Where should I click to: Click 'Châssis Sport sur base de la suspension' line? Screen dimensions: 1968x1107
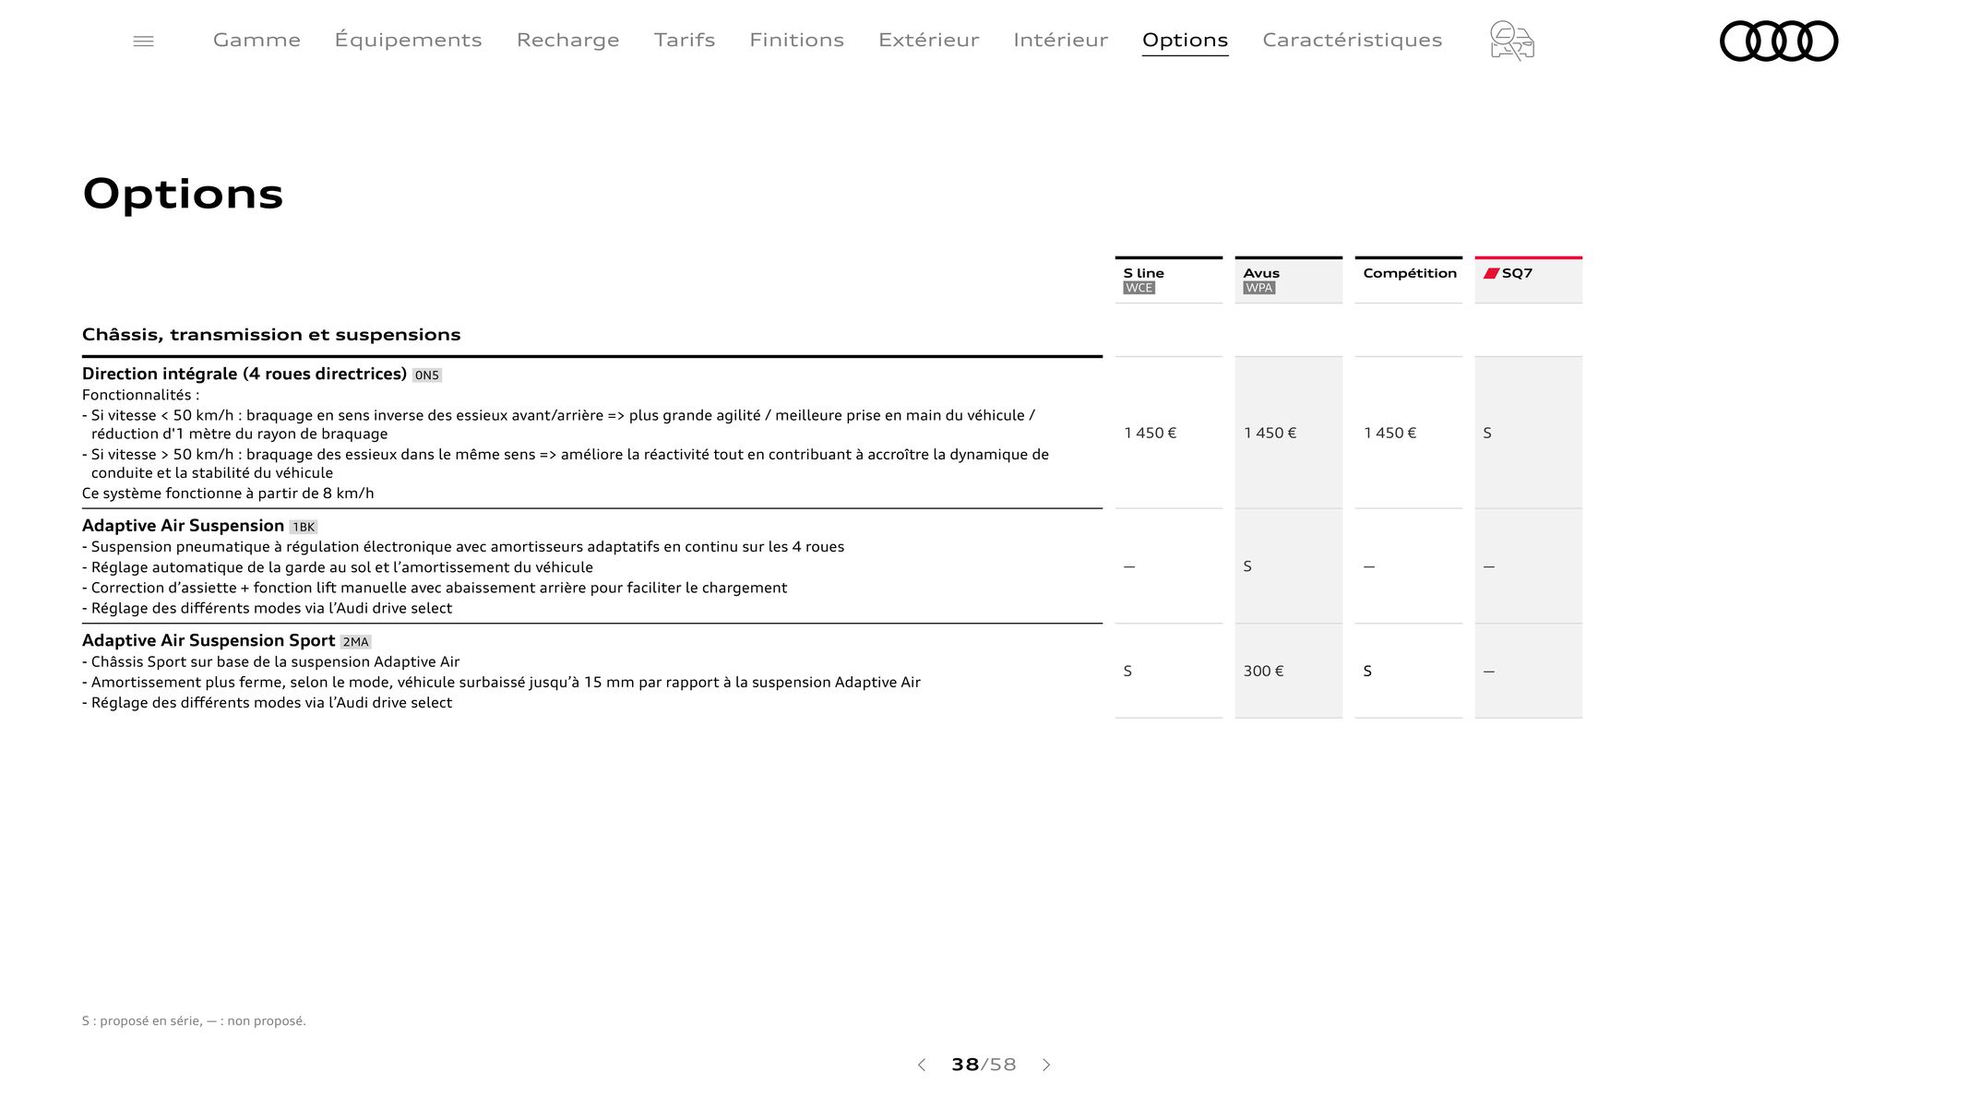pos(271,661)
